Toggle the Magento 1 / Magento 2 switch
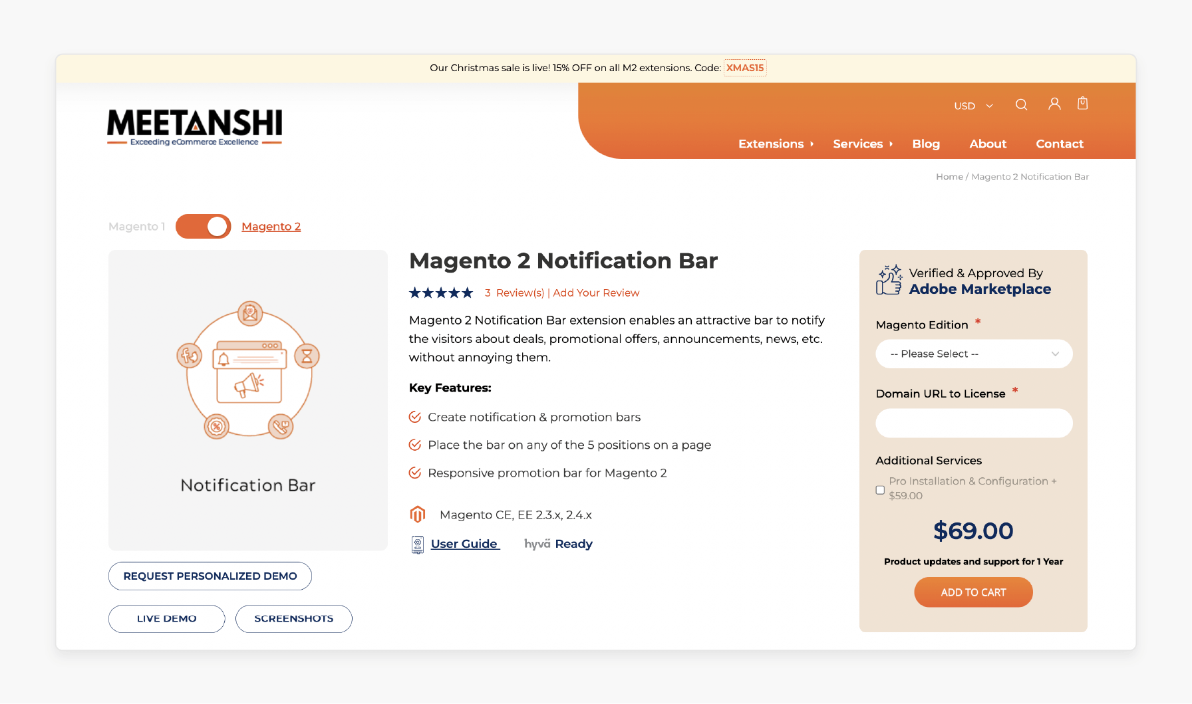Image resolution: width=1192 pixels, height=704 pixels. [204, 227]
